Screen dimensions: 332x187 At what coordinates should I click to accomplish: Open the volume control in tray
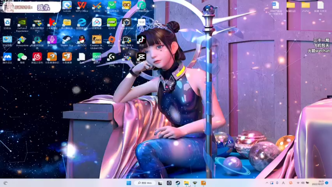pos(303,183)
